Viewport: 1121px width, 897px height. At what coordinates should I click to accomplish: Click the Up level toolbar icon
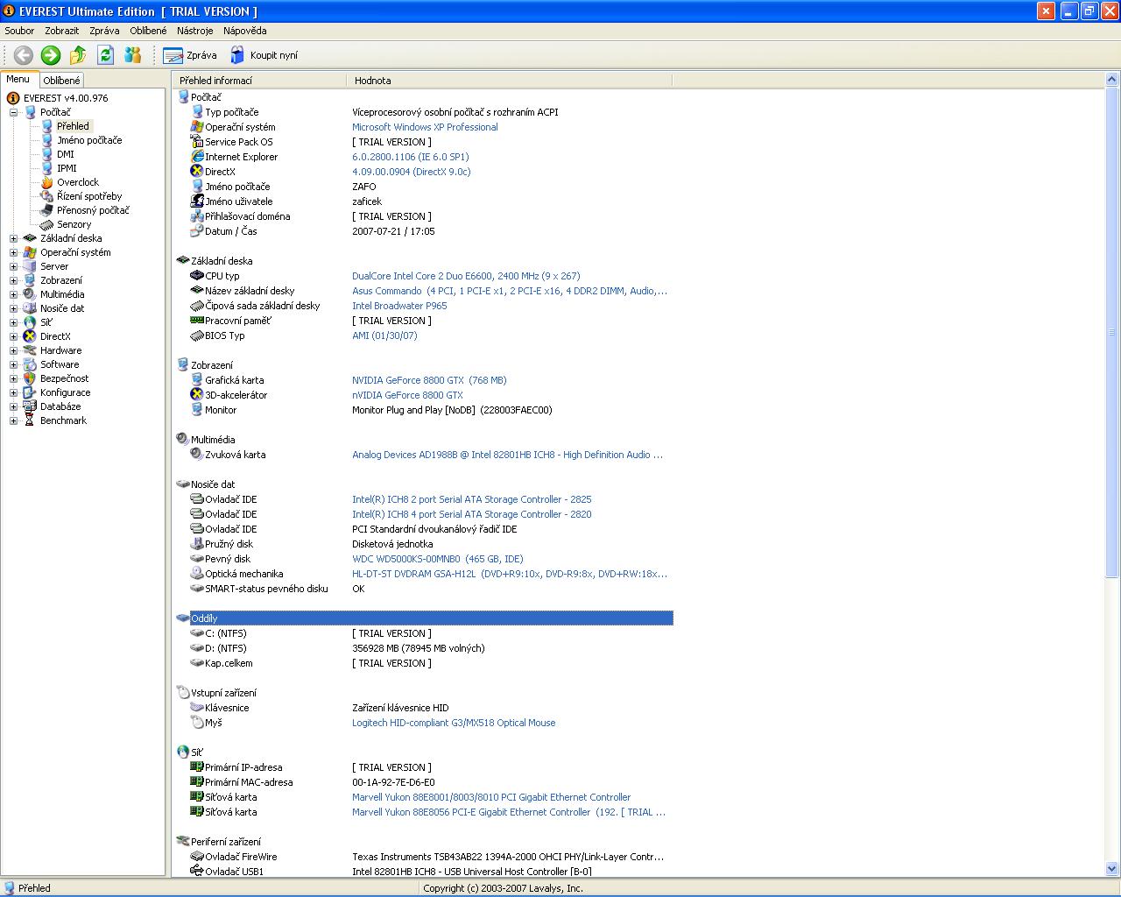pos(78,55)
